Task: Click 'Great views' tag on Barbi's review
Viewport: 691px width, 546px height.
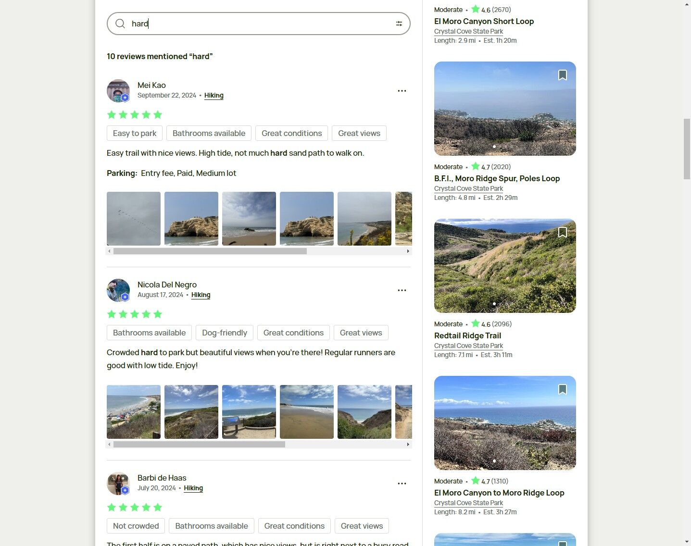Action: pos(362,526)
